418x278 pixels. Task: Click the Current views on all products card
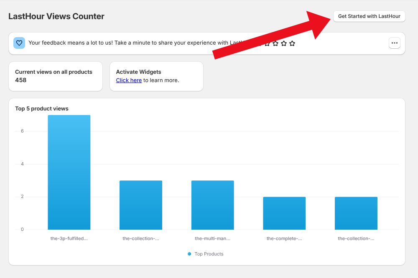click(56, 76)
